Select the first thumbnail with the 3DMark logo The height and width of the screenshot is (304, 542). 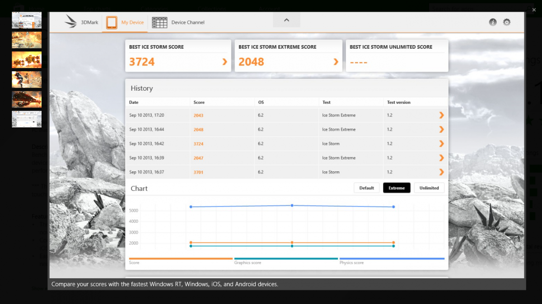point(27,20)
